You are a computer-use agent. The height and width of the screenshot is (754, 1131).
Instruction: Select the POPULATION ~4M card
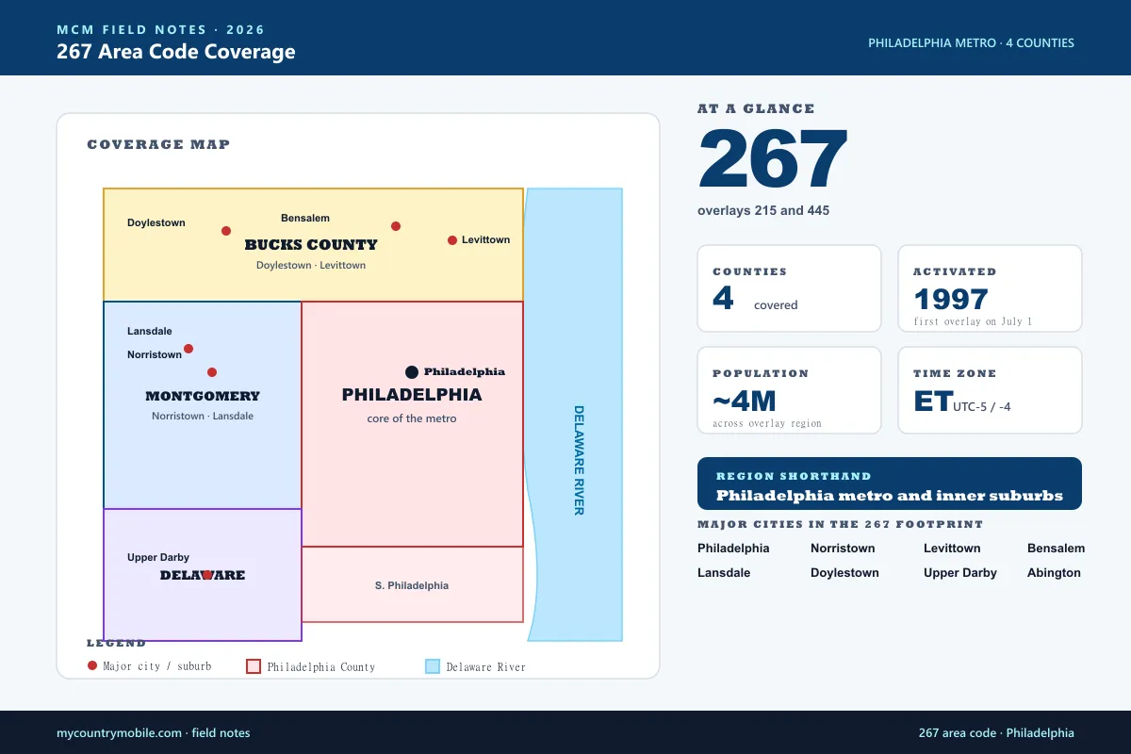click(789, 390)
